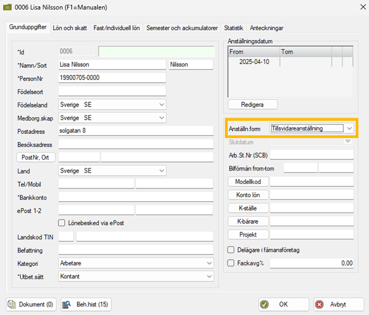This screenshot has width=369, height=315.
Task: Click the Dokument button with document icon
Action: tap(30, 304)
